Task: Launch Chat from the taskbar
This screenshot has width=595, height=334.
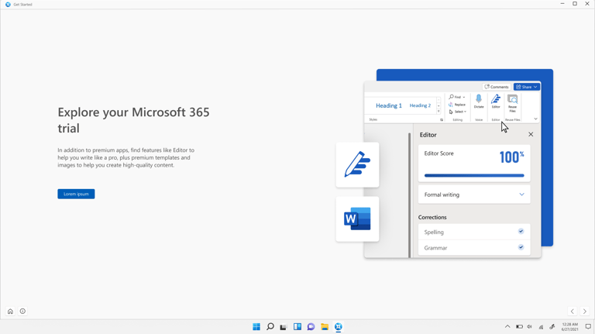Action: [x=311, y=327]
